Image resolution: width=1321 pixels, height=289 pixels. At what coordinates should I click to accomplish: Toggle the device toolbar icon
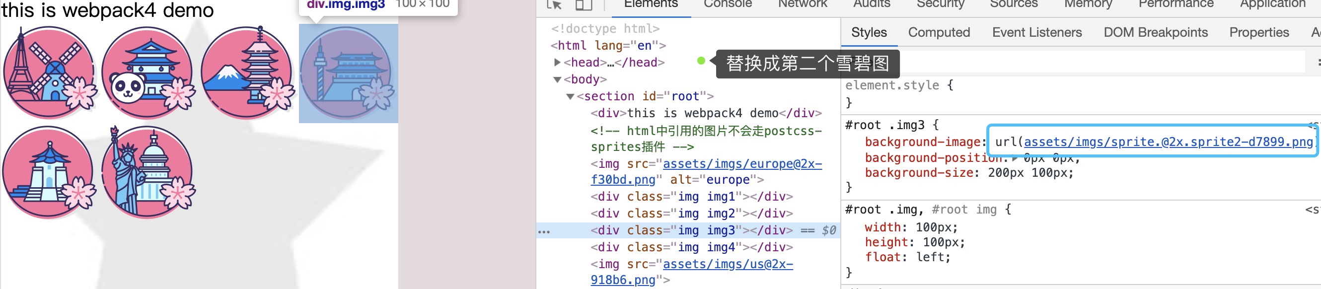pos(584,5)
